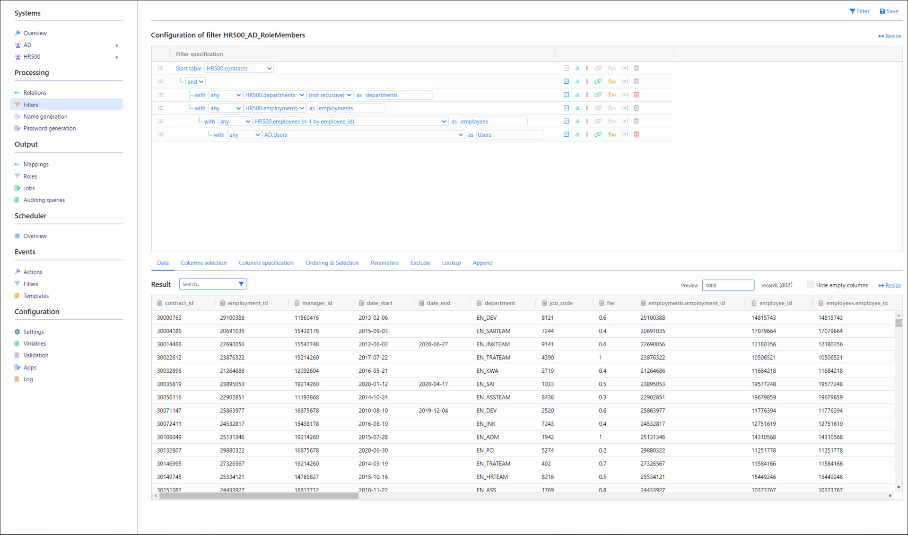Expand the HR500 system in sidebar

coord(117,57)
